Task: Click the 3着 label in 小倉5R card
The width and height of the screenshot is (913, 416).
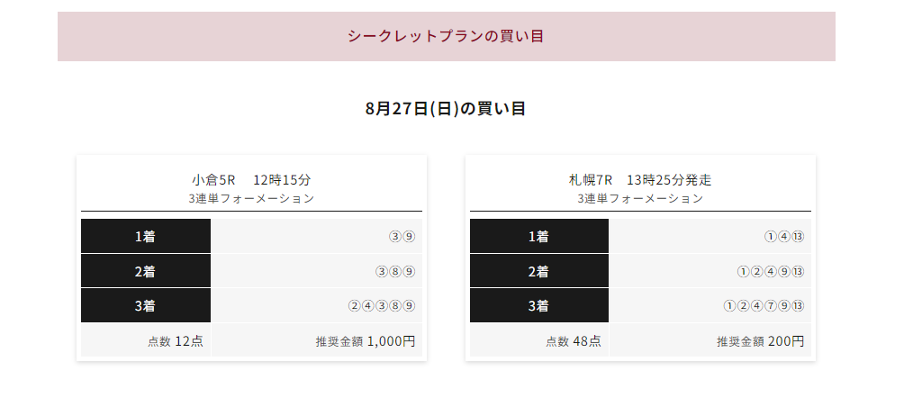Action: click(x=146, y=305)
